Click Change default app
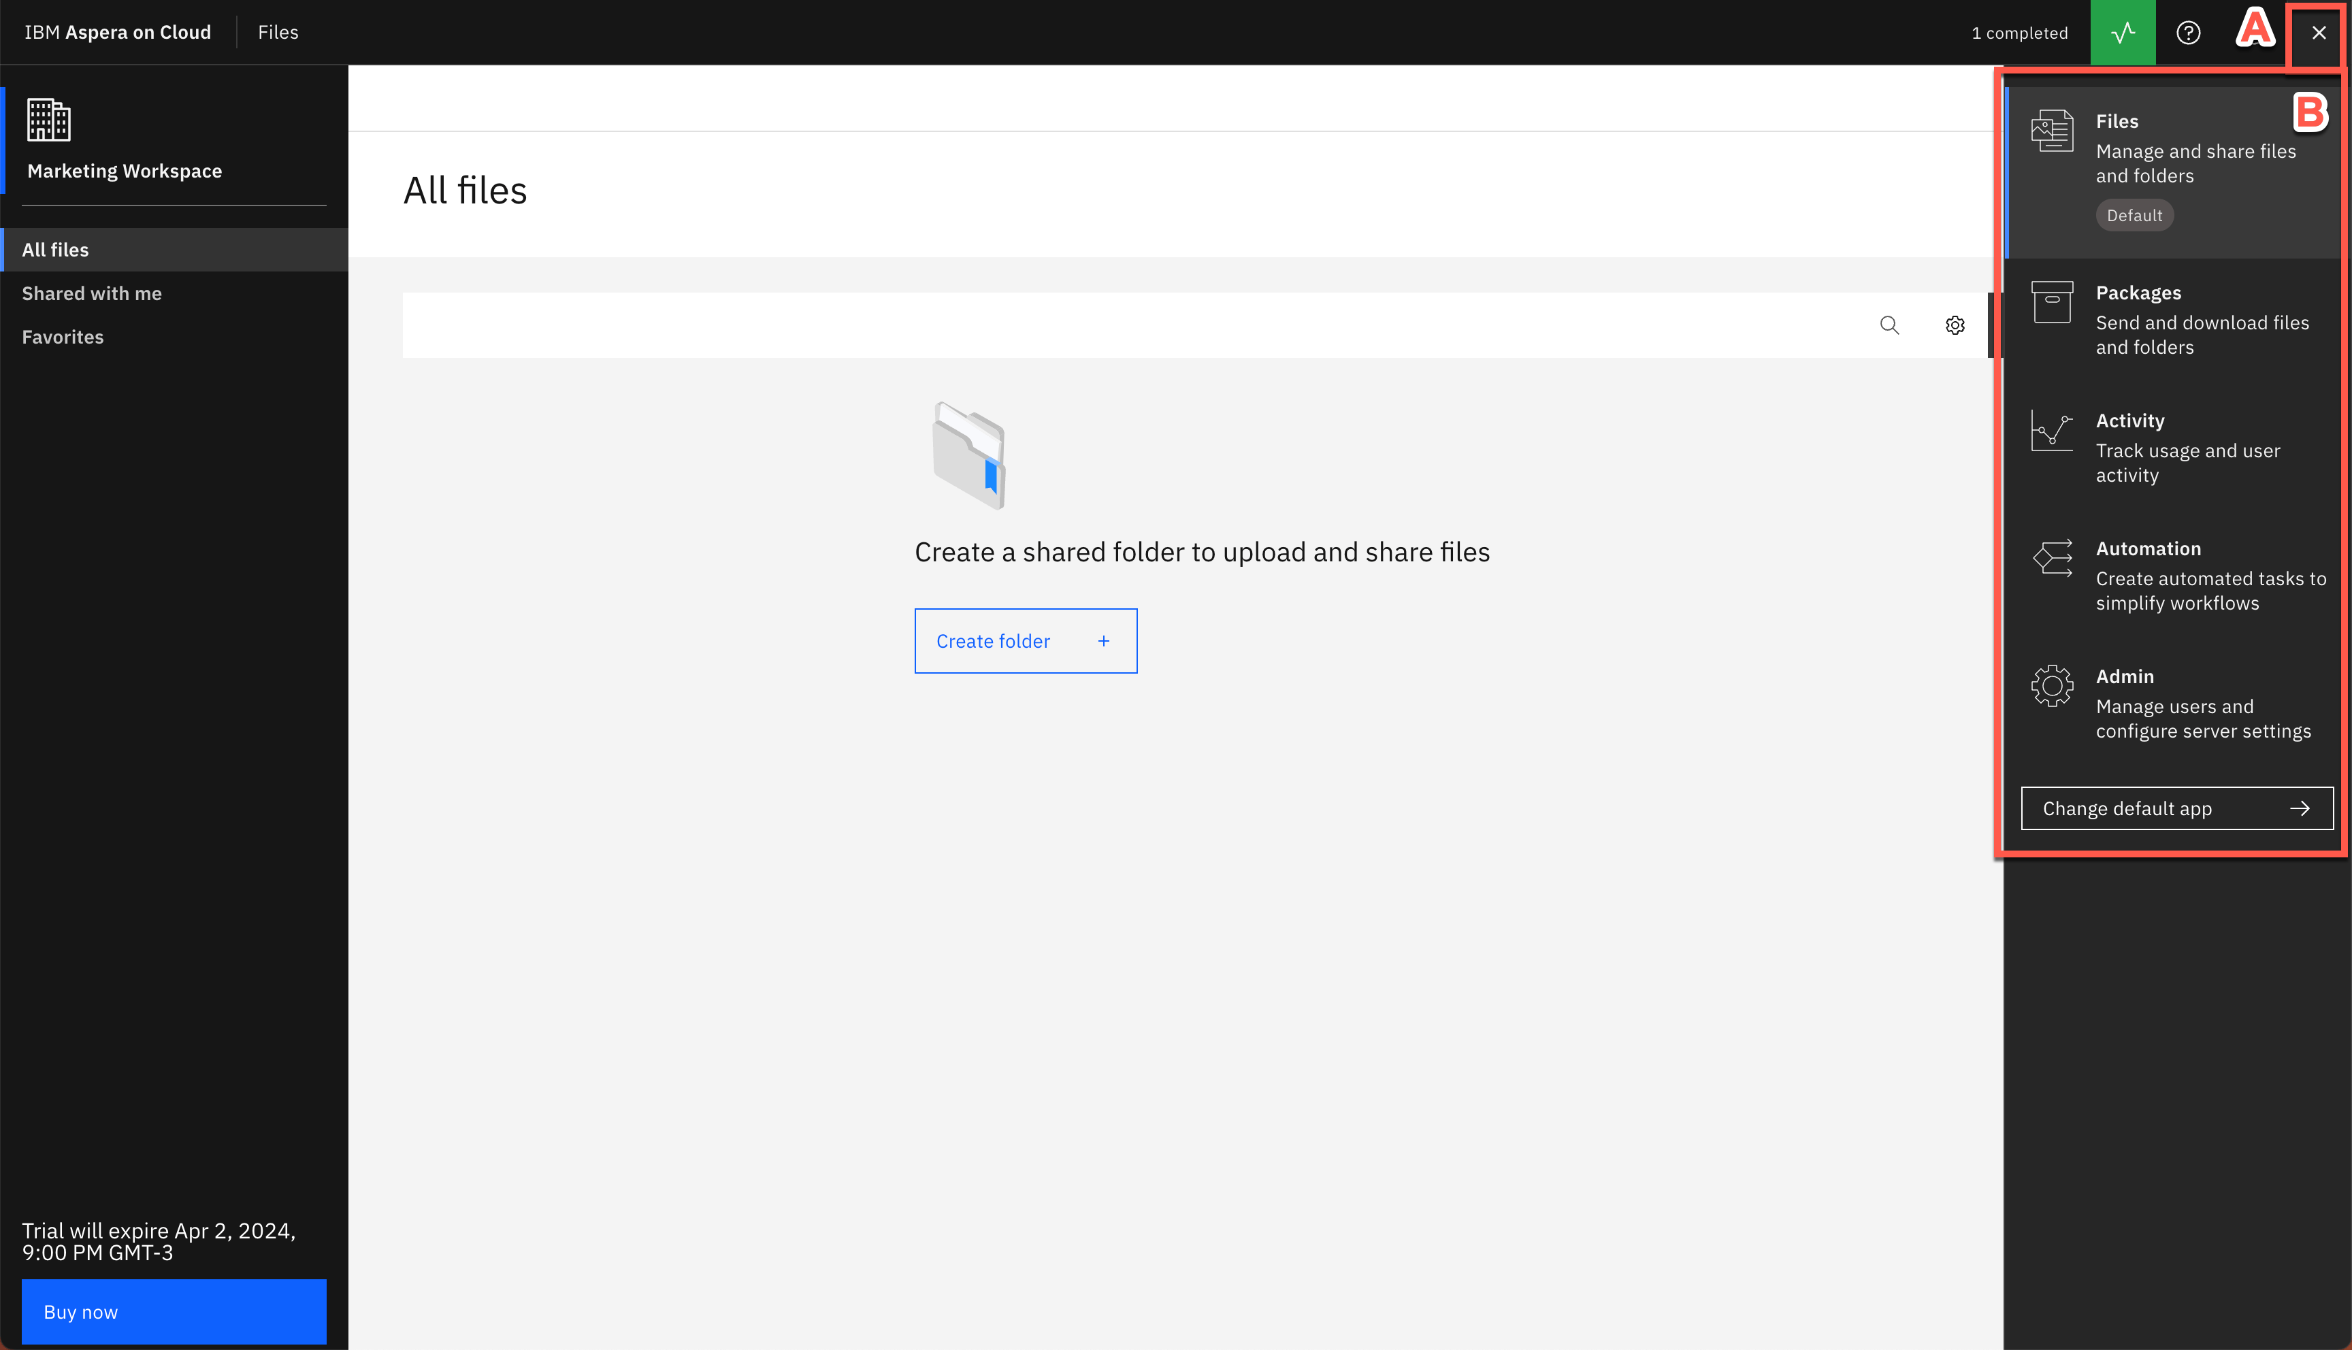 pyautogui.click(x=2176, y=808)
